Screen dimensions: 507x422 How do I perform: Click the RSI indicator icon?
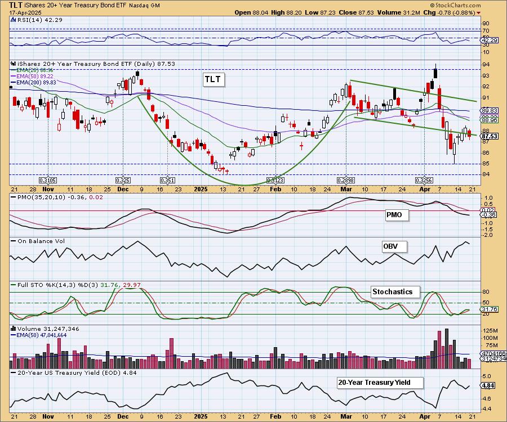pyautogui.click(x=13, y=20)
